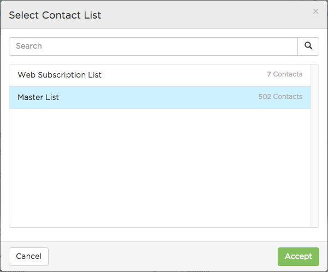This screenshot has width=328, height=272.
Task: Click the contact list vertical scrollbar track
Action: (315, 146)
